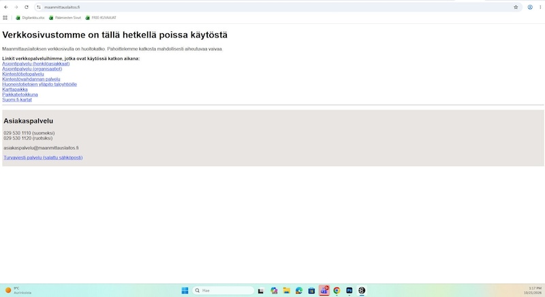Open Kiinteistövaihdannan palvelu link
The height and width of the screenshot is (297, 545).
click(x=31, y=79)
